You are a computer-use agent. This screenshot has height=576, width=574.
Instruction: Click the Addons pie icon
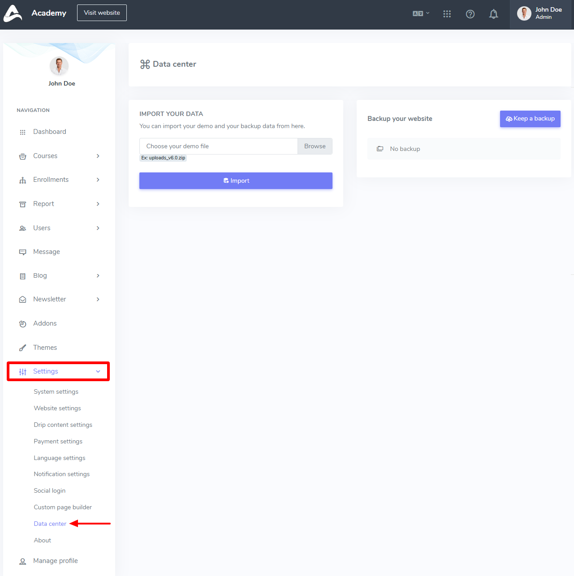tap(22, 324)
